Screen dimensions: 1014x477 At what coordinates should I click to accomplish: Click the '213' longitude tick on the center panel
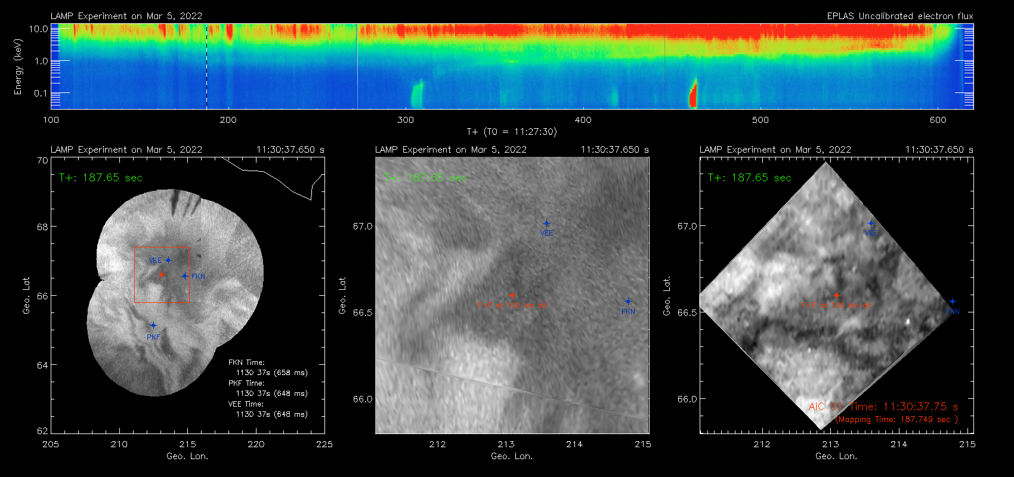[x=506, y=444]
